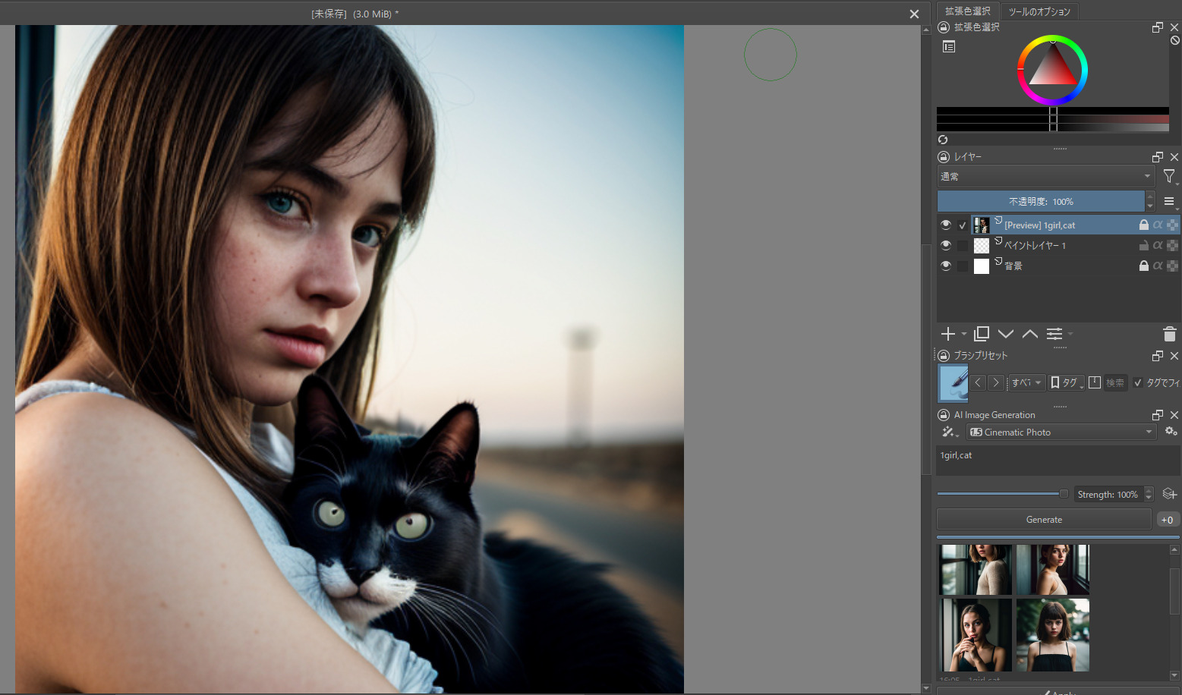Hide the [Preview] 1girl,cat layer
The width and height of the screenshot is (1182, 695).
tap(945, 225)
